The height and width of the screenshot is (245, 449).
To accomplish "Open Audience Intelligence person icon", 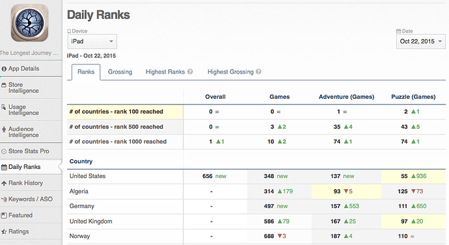I will click(4, 129).
